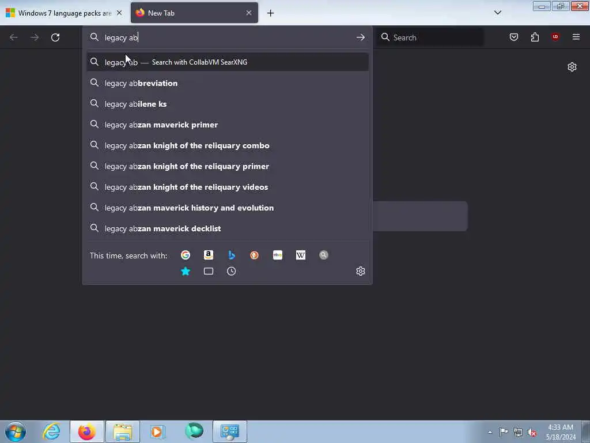
Task: Search in History clock icon
Action: [232, 271]
